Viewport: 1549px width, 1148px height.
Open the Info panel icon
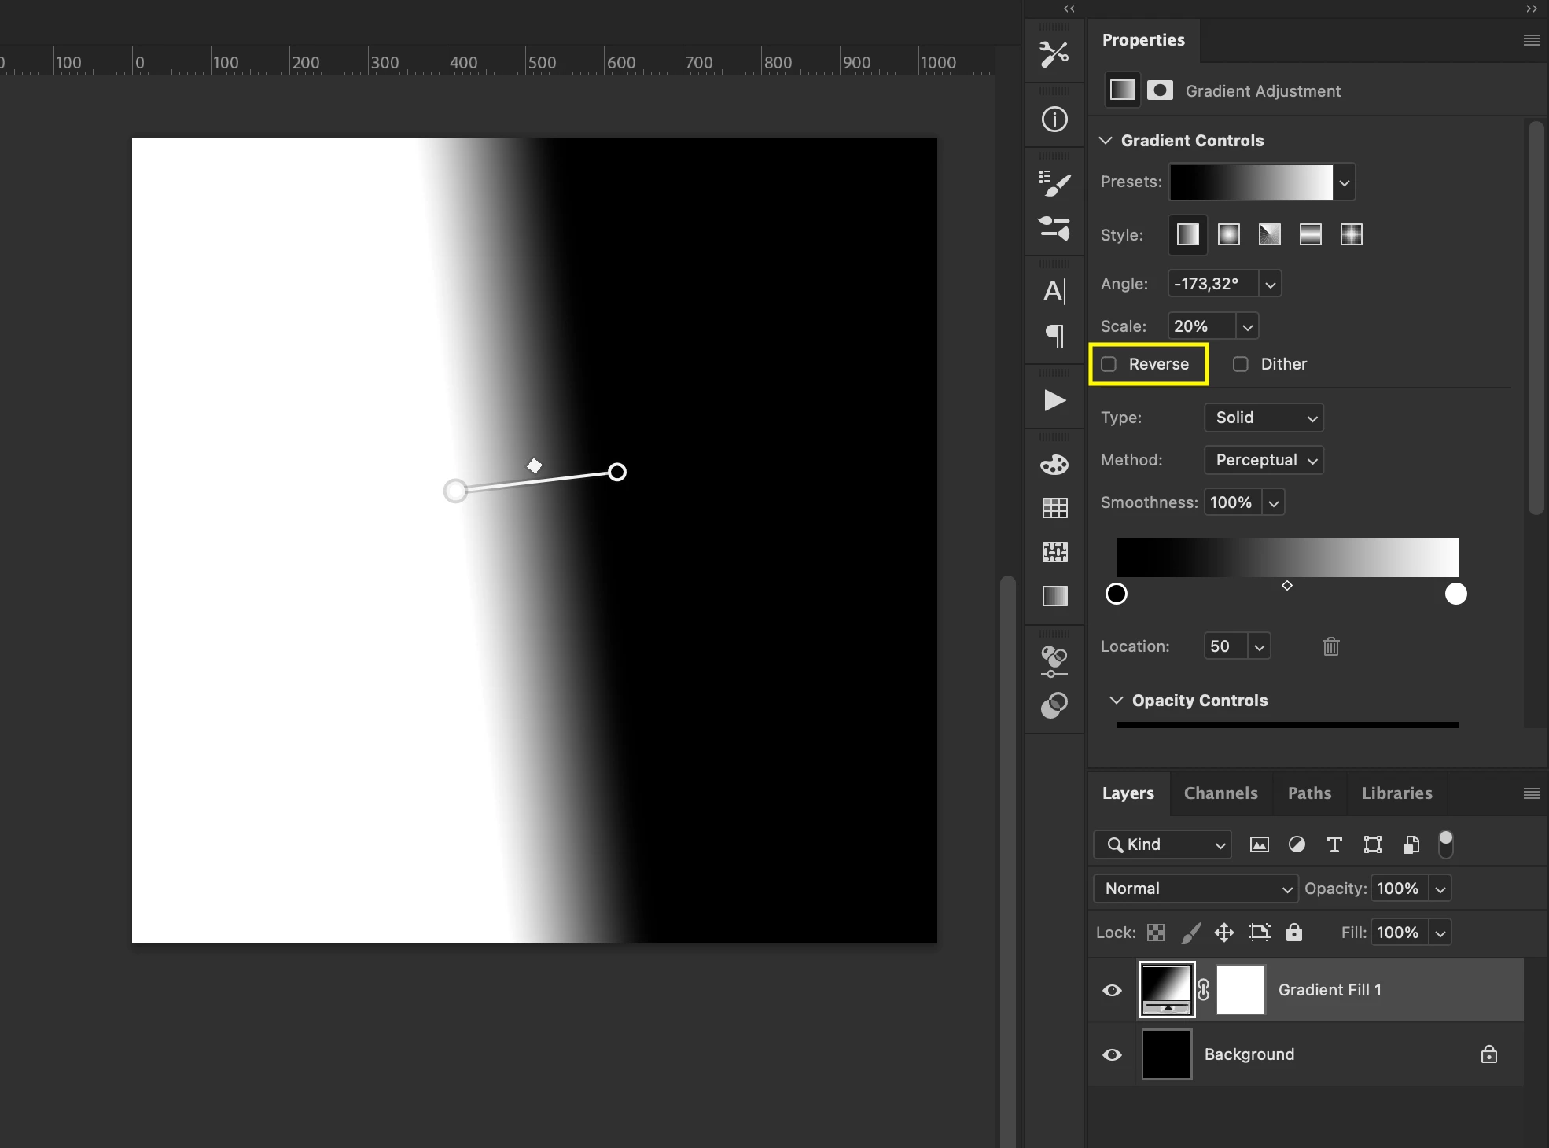pos(1054,120)
